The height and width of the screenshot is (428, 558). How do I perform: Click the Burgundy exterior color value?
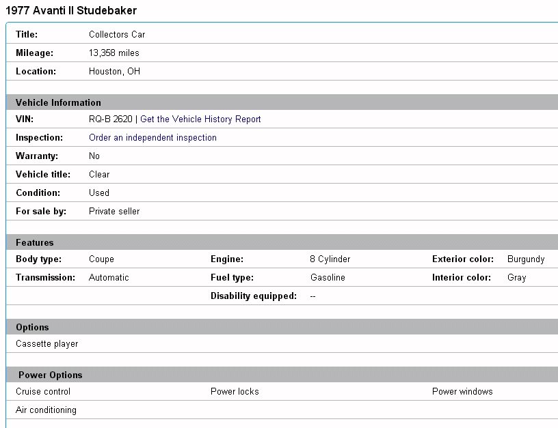click(526, 259)
